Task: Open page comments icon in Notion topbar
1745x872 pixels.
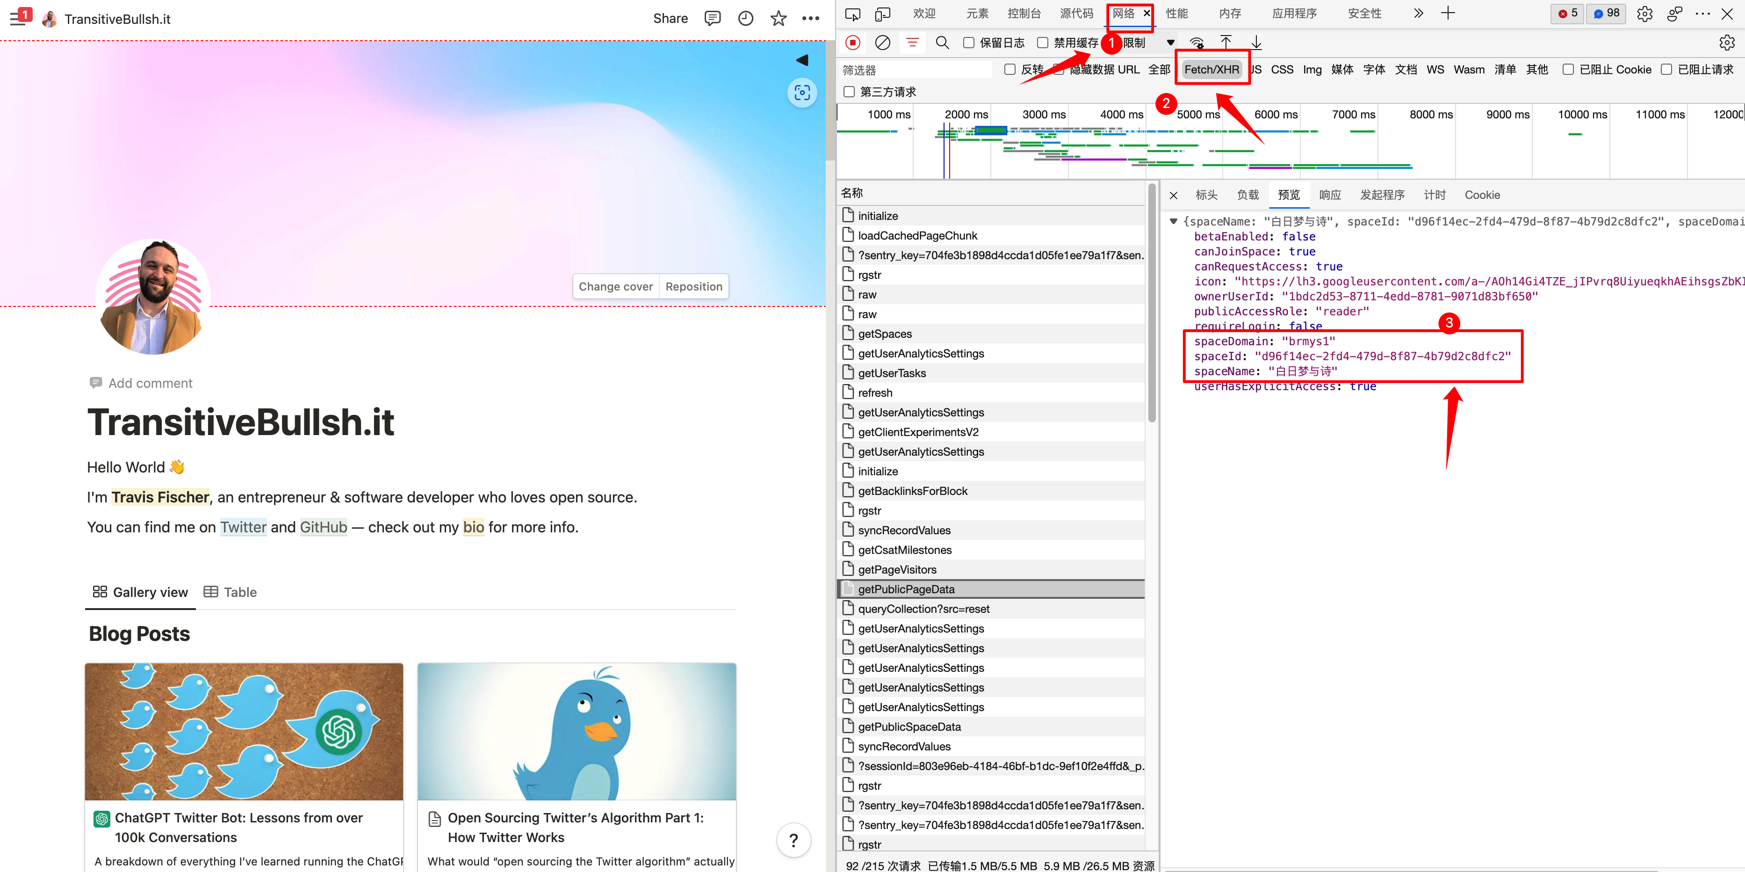Action: pos(712,18)
